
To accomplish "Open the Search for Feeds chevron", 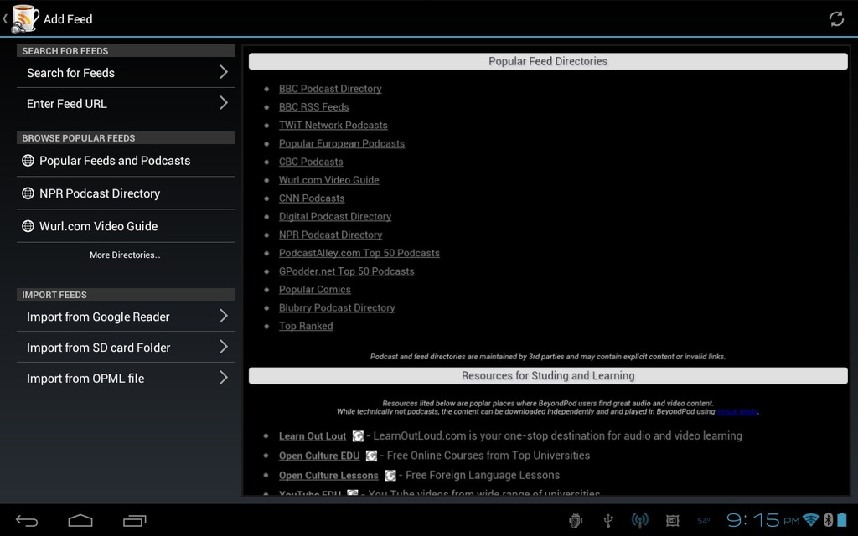I will pos(223,72).
